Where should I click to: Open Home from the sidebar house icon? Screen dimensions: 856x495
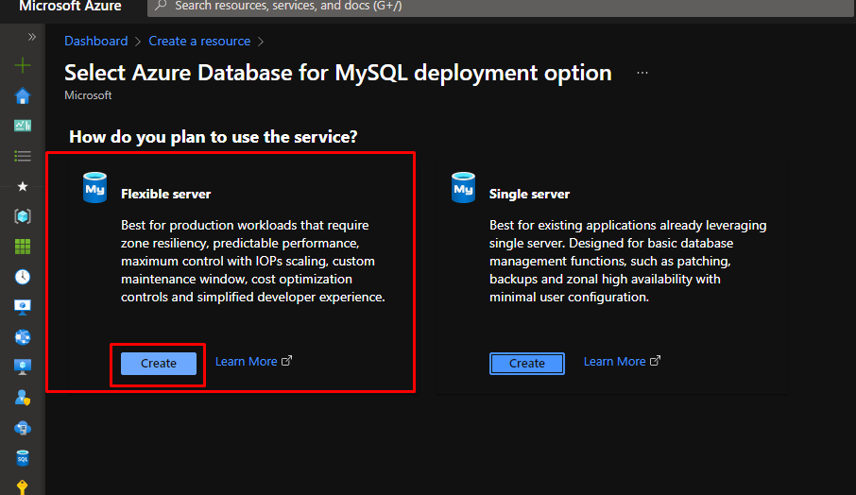pos(23,96)
